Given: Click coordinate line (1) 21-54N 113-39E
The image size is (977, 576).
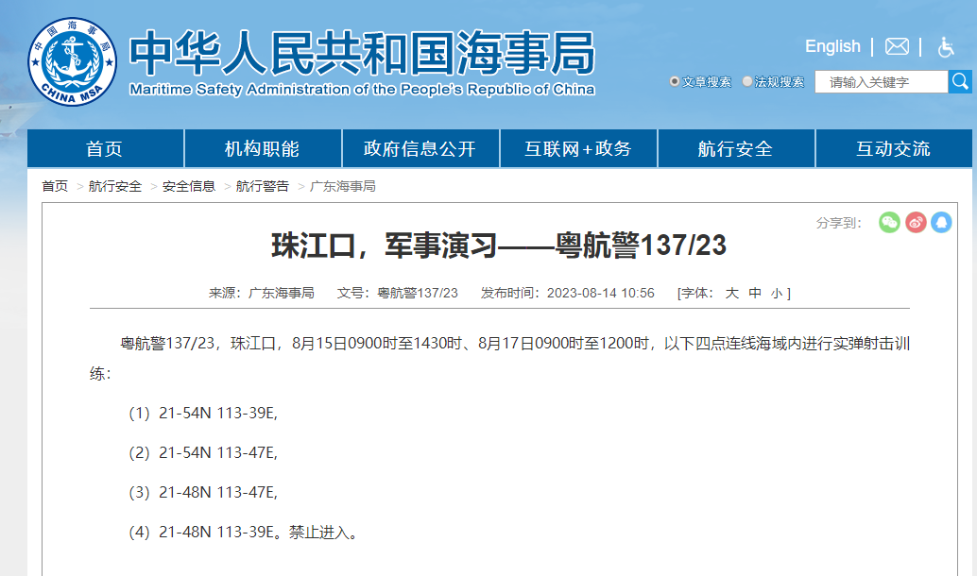Looking at the screenshot, I should [x=203, y=413].
